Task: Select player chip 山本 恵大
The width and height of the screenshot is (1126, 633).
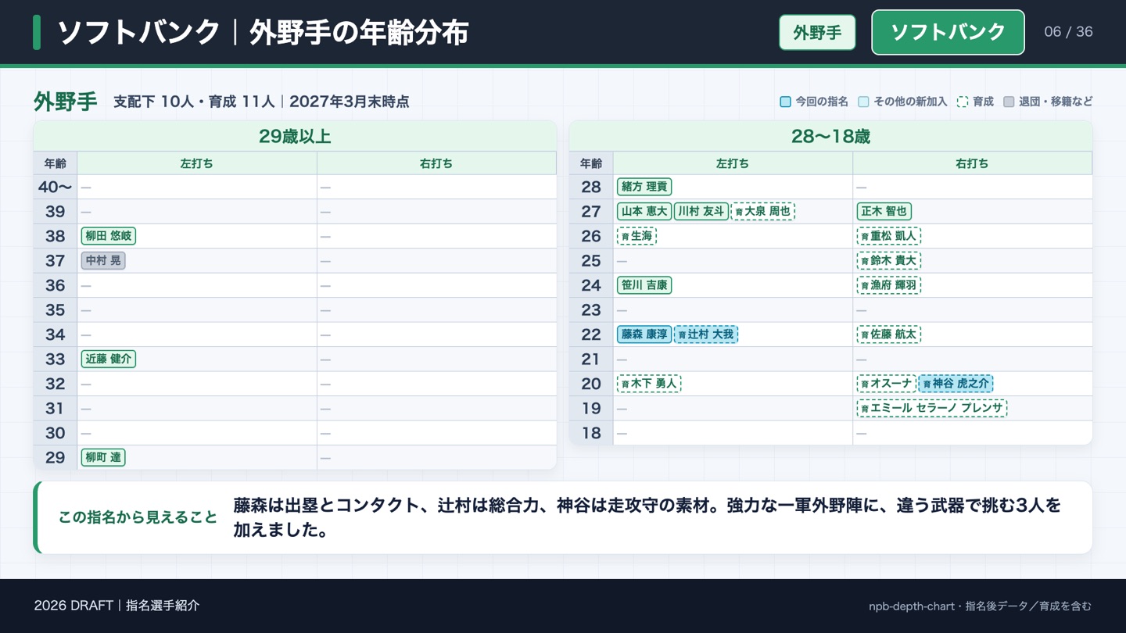Action: (644, 212)
